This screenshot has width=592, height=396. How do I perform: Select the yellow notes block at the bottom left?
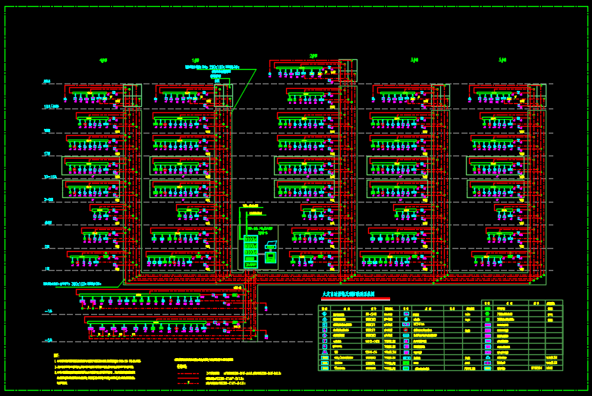click(97, 369)
